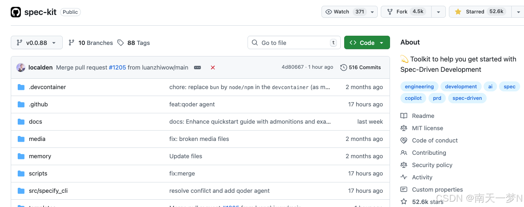Click folder icon beside media
This screenshot has width=524, height=207.
(x=21, y=139)
